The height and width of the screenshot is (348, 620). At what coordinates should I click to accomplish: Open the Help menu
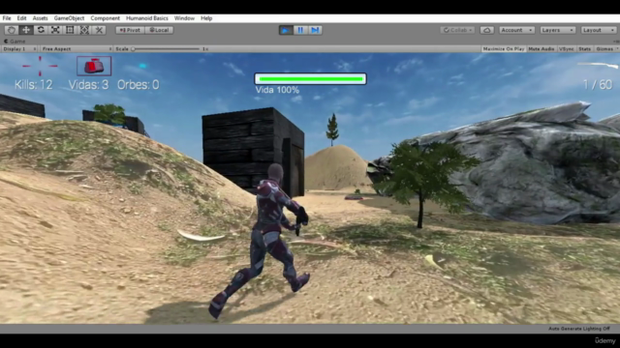[206, 18]
